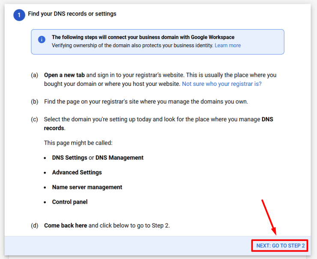317x259 pixels.
Task: Click 'Name server management' bullet item
Action: pyautogui.click(x=87, y=187)
